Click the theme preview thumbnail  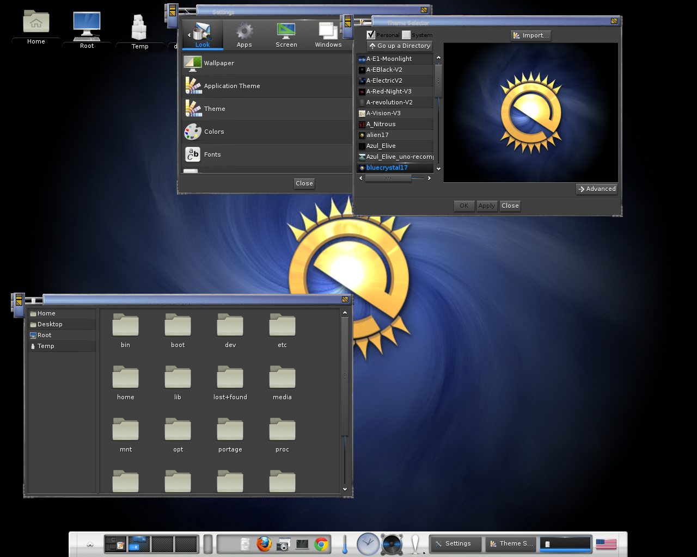[530, 113]
